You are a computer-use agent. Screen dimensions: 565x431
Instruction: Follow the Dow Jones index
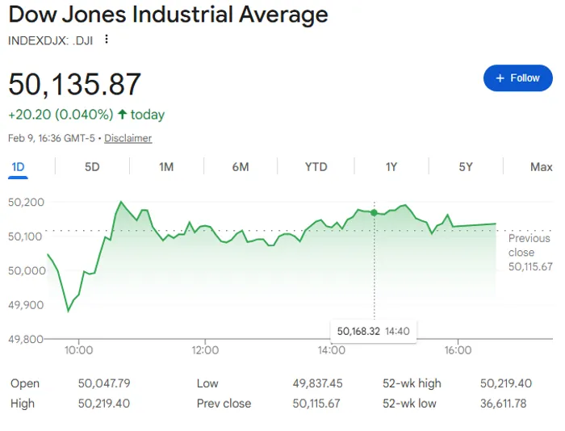(517, 78)
